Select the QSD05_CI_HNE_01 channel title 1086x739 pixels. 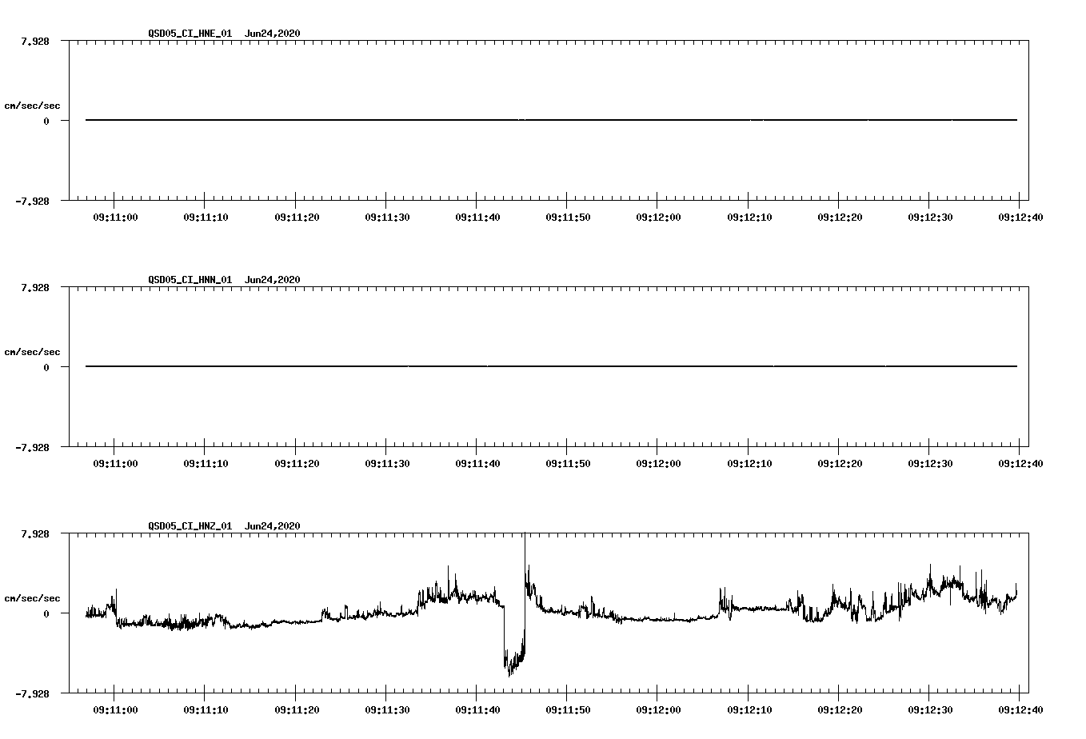190,34
